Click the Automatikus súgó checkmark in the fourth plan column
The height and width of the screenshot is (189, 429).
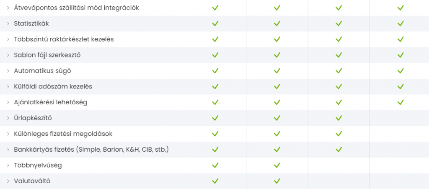click(401, 71)
